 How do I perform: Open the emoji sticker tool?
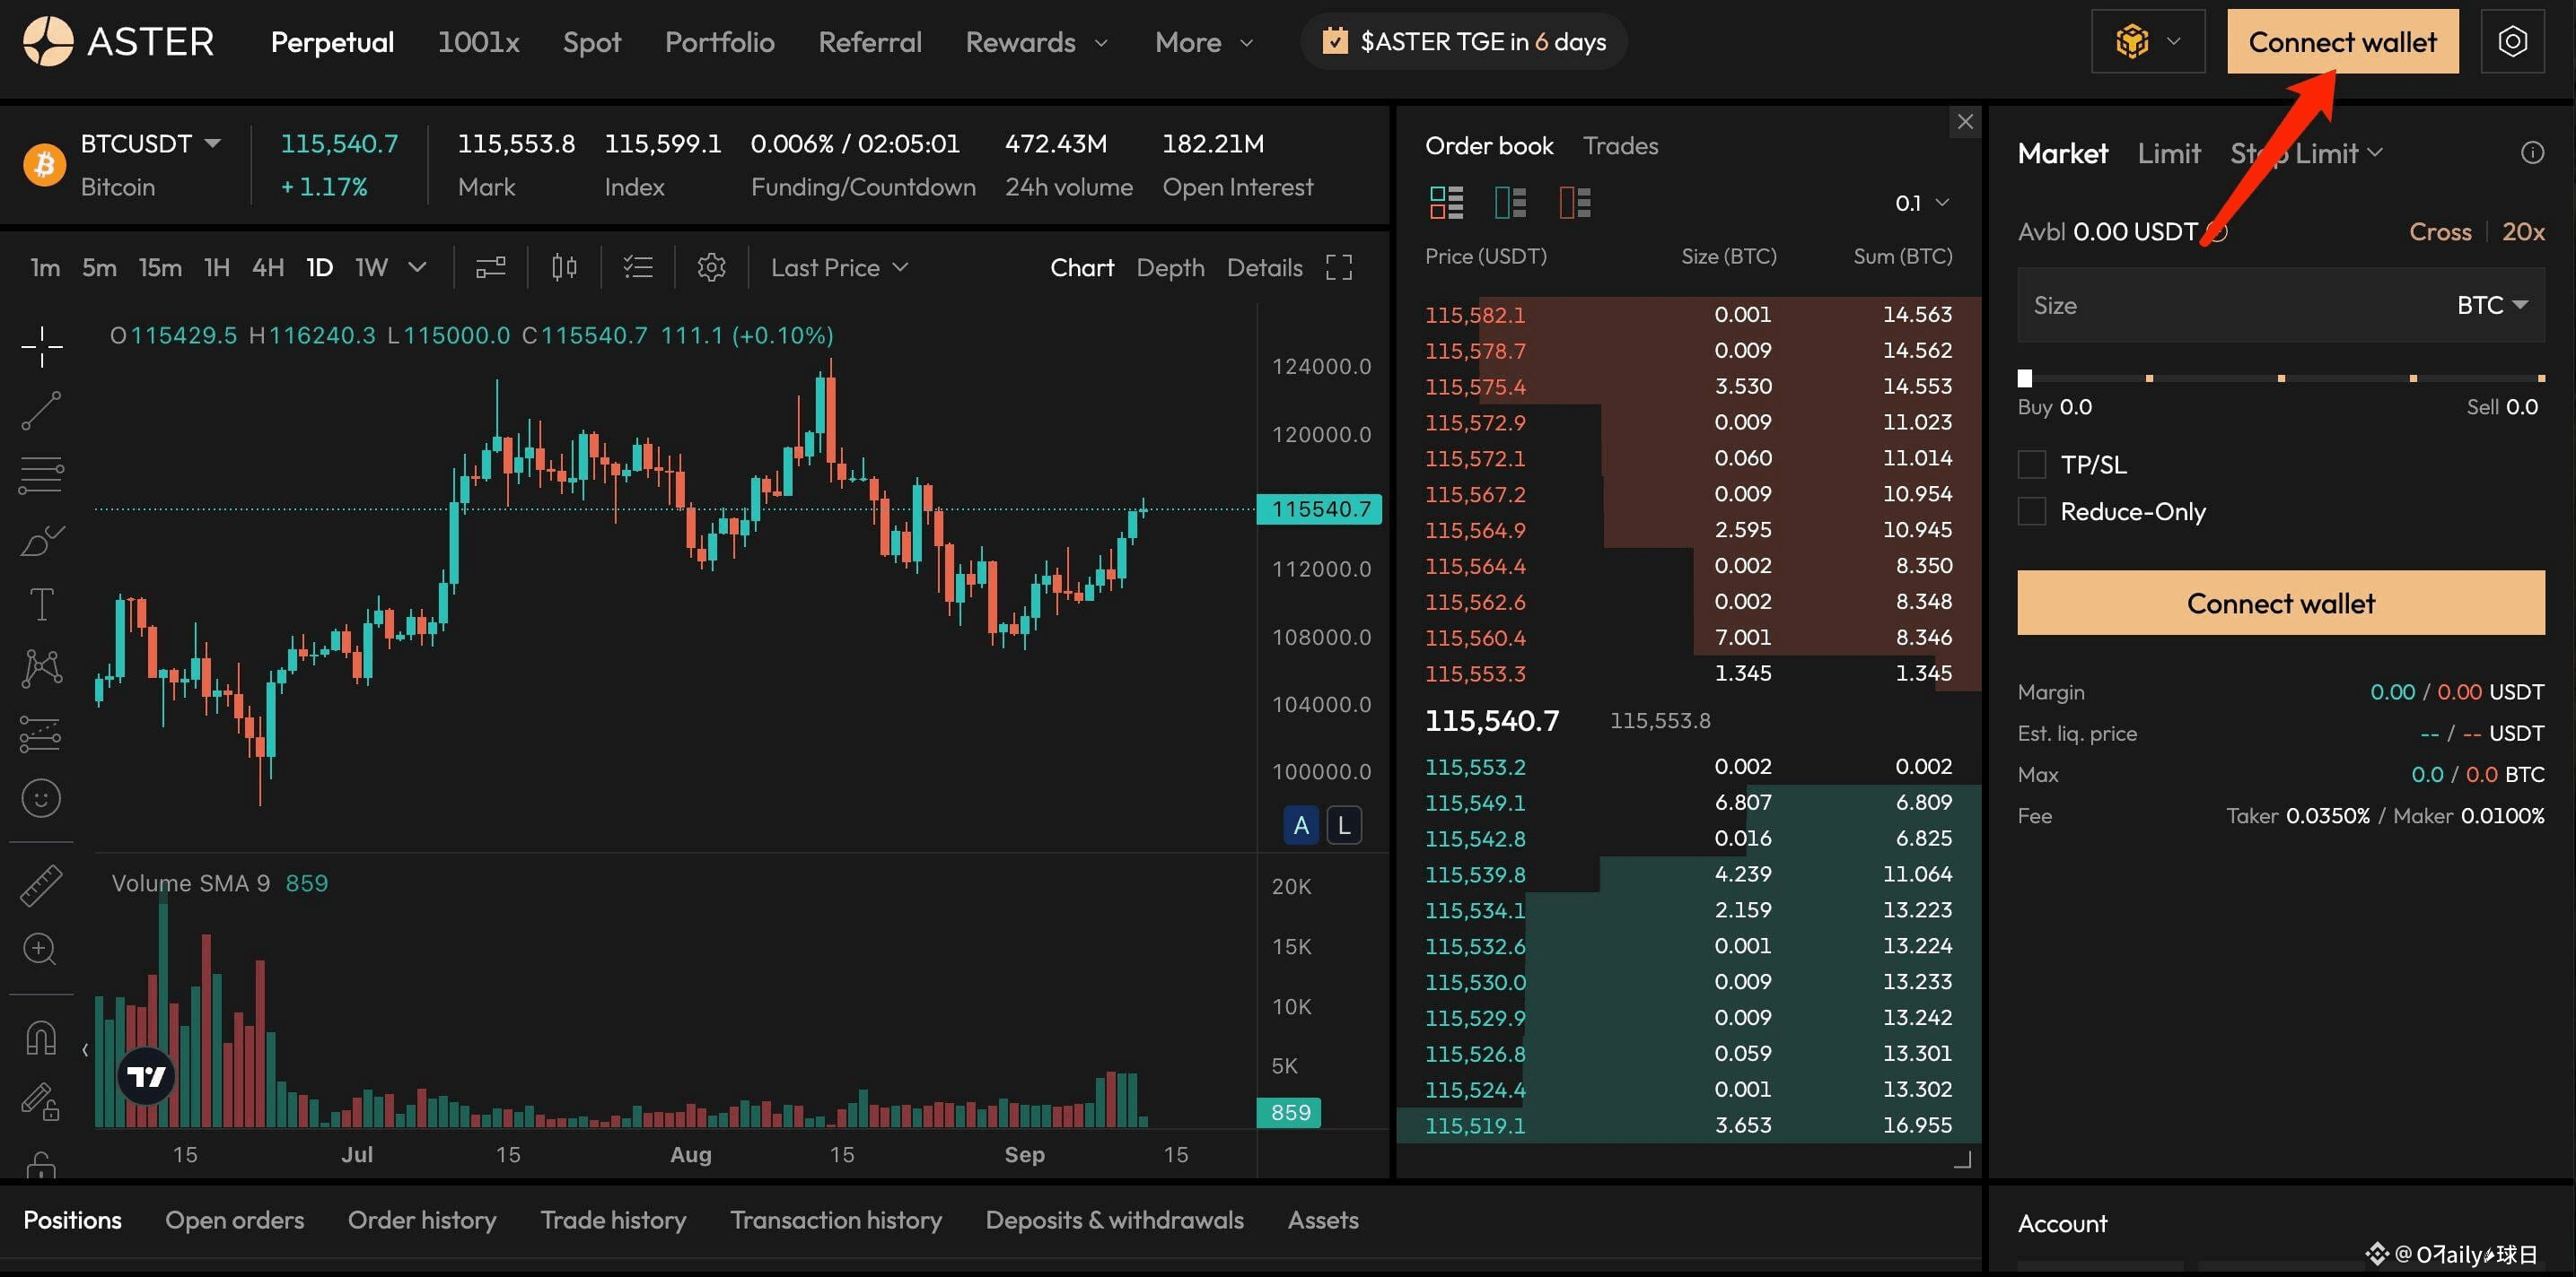(41, 798)
